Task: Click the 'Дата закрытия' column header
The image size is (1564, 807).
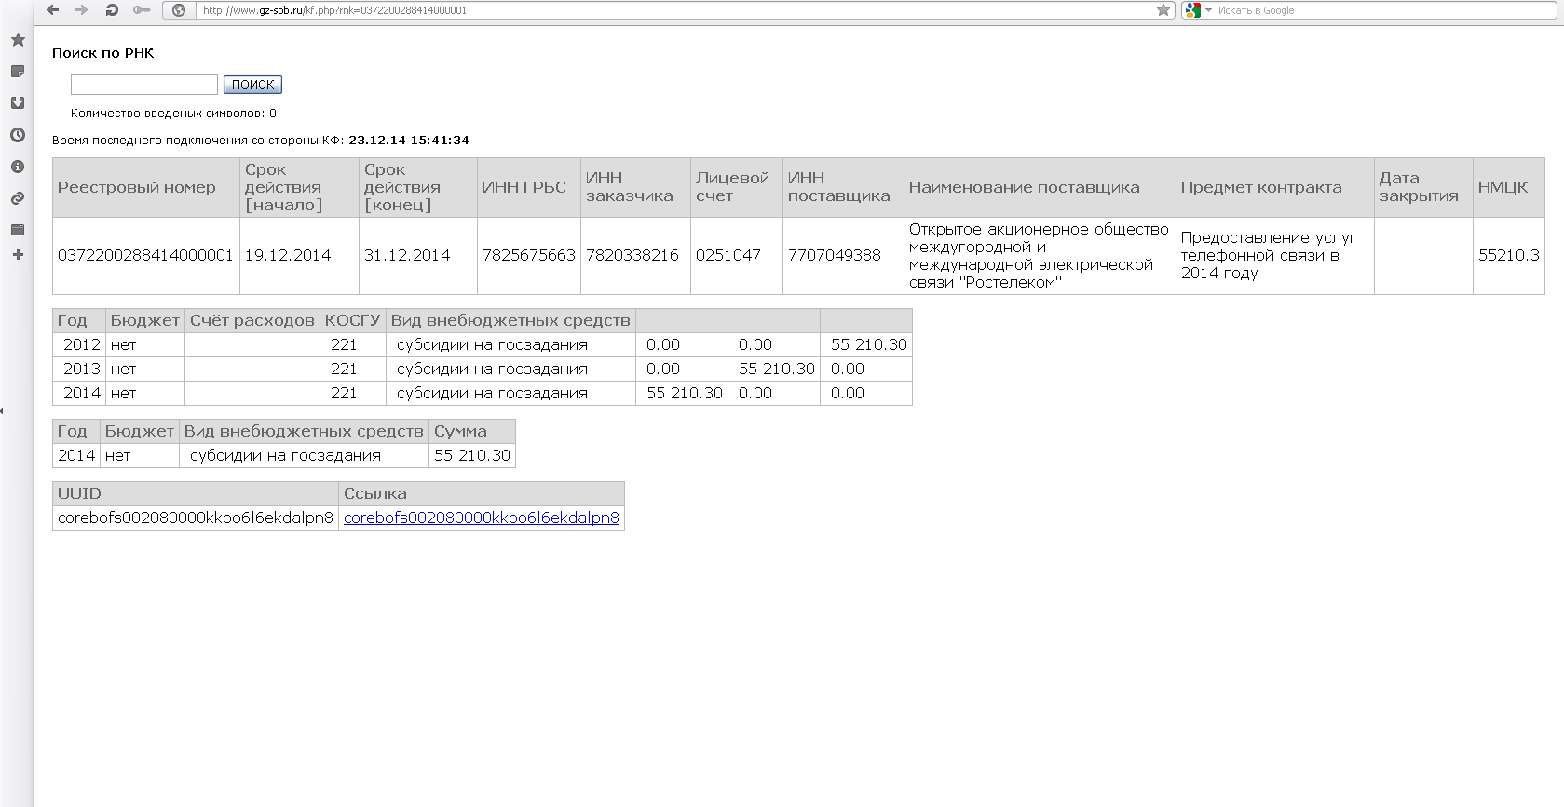Action: [1423, 187]
